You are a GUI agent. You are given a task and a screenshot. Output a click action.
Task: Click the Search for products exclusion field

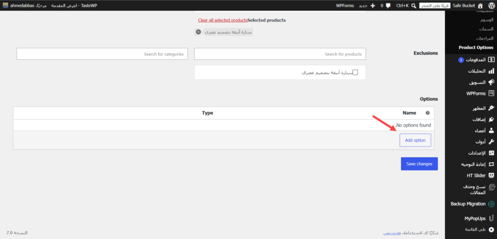(280, 54)
